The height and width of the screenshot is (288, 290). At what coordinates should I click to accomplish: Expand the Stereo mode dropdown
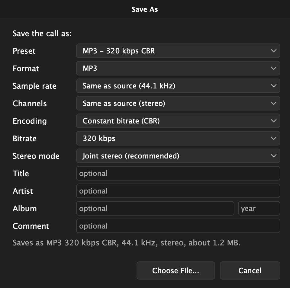point(178,156)
